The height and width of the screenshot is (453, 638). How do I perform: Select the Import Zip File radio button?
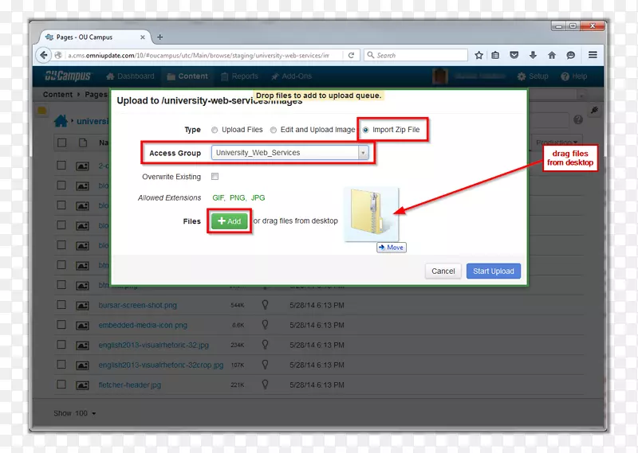[x=366, y=130]
